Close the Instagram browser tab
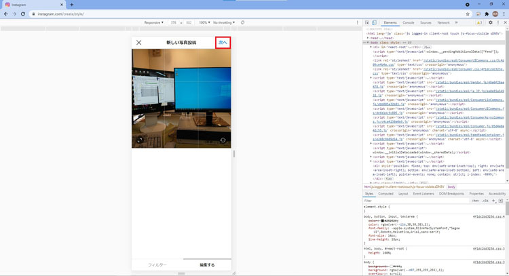 click(x=61, y=5)
